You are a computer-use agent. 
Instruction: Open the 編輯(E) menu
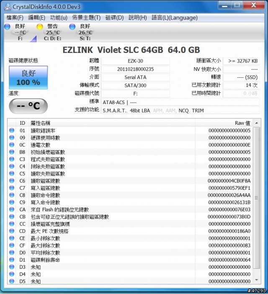(x=36, y=18)
